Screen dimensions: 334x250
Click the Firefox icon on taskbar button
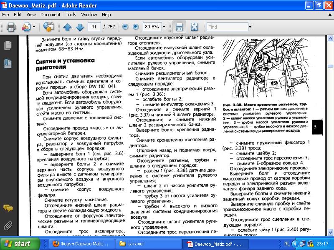pyautogui.click(x=56, y=244)
